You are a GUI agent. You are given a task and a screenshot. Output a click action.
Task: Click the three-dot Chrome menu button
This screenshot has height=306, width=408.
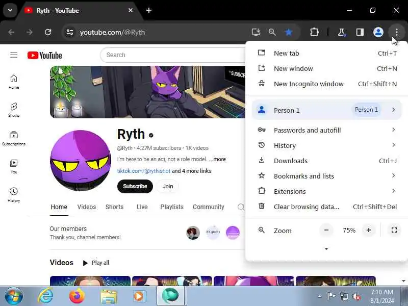pyautogui.click(x=396, y=32)
